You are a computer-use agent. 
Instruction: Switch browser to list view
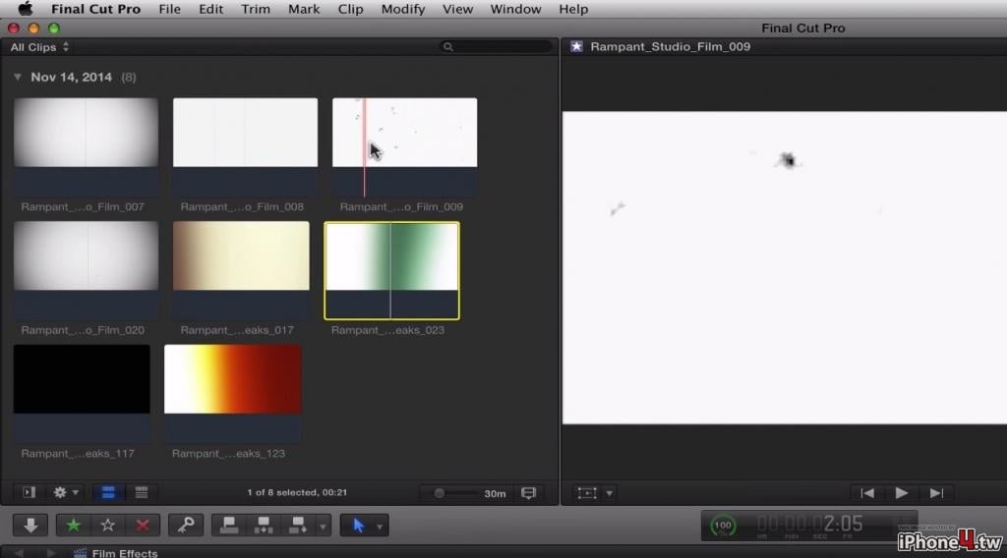142,492
